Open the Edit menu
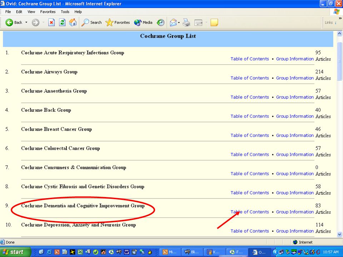Image resolution: width=343 pixels, height=257 pixels. [19, 12]
